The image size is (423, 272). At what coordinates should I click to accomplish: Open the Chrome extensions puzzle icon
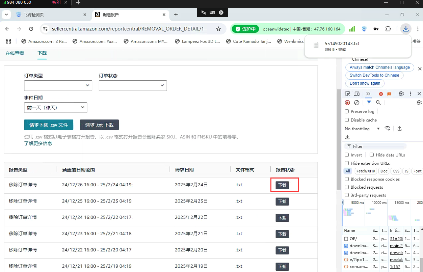388,29
